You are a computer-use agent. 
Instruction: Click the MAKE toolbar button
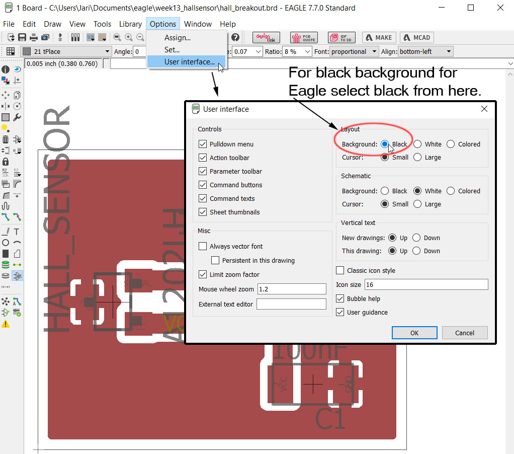[379, 37]
